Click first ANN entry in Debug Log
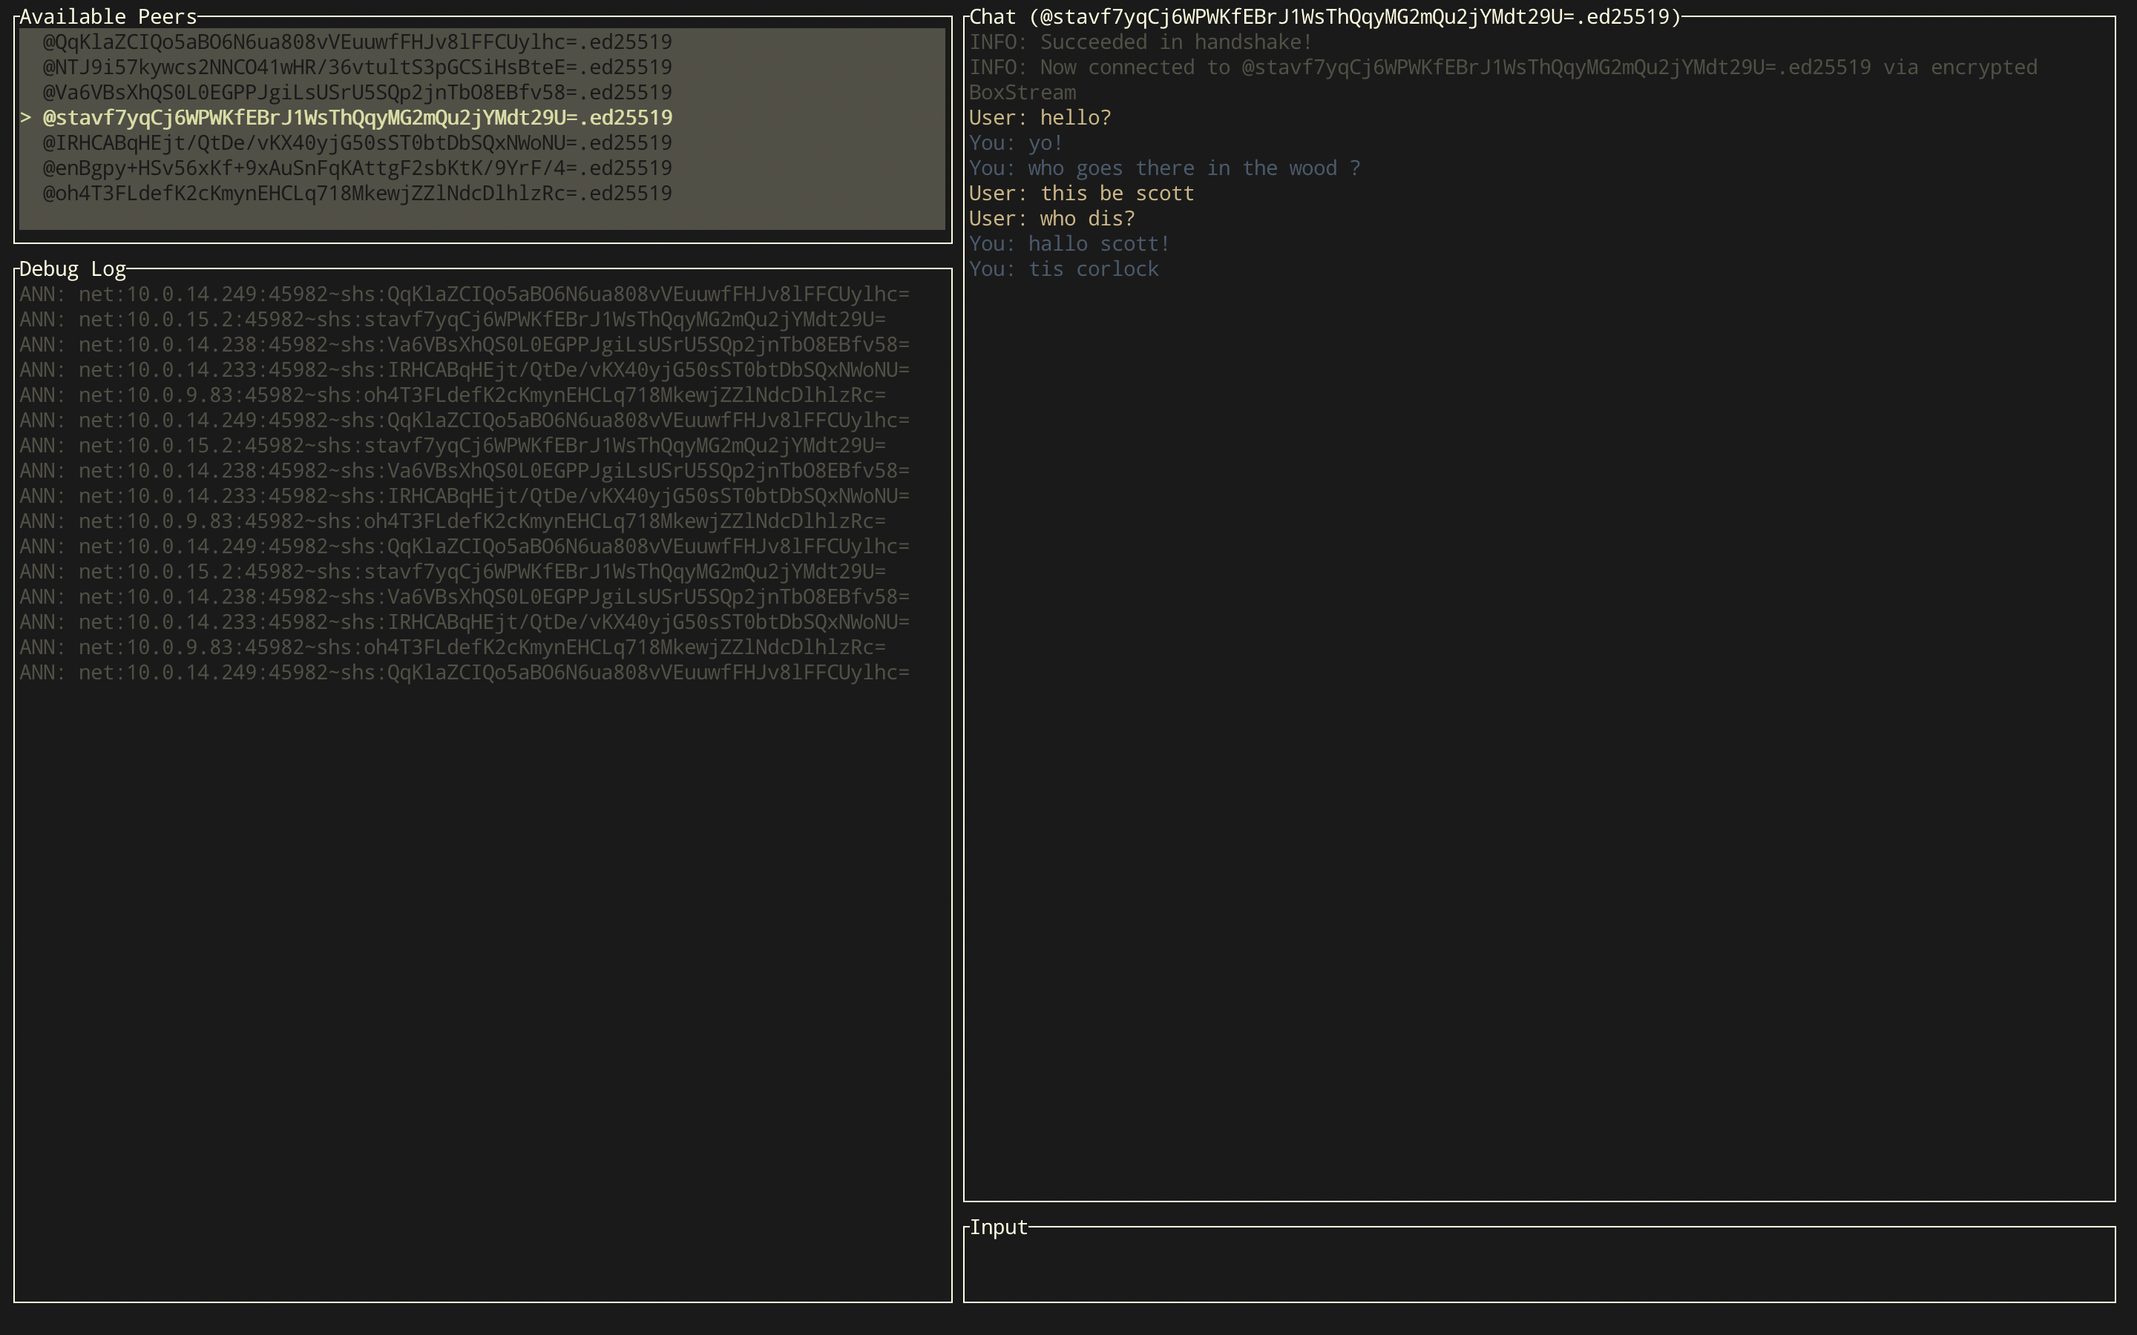Screen dimensions: 2137x1335 click(465, 294)
